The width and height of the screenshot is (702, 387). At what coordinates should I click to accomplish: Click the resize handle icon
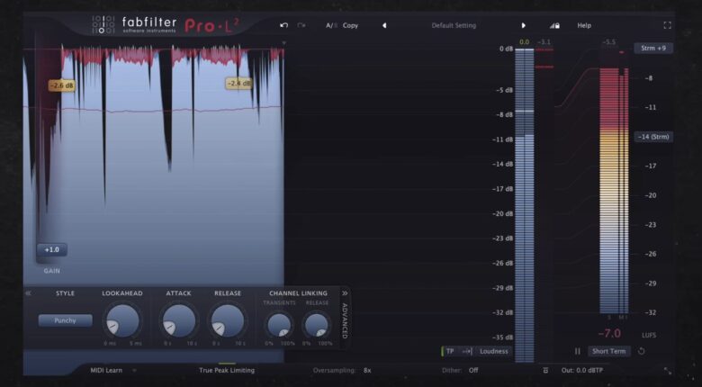click(668, 371)
